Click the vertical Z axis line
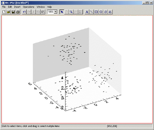This screenshot has height=130, width=154. 65,91
